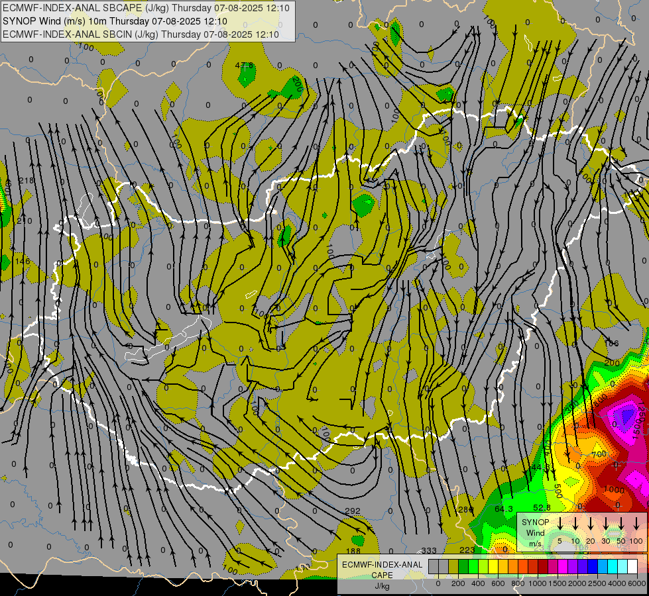Viewport: 649px width, 596px height.
Task: Click the 6000 legend tick label
Action: click(x=636, y=583)
